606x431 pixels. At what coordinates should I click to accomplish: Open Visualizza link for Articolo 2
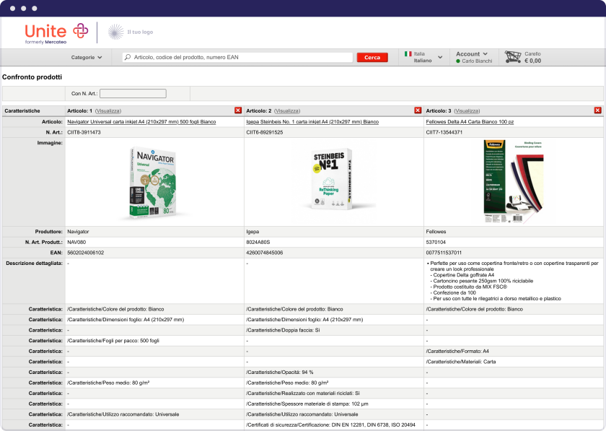287,110
